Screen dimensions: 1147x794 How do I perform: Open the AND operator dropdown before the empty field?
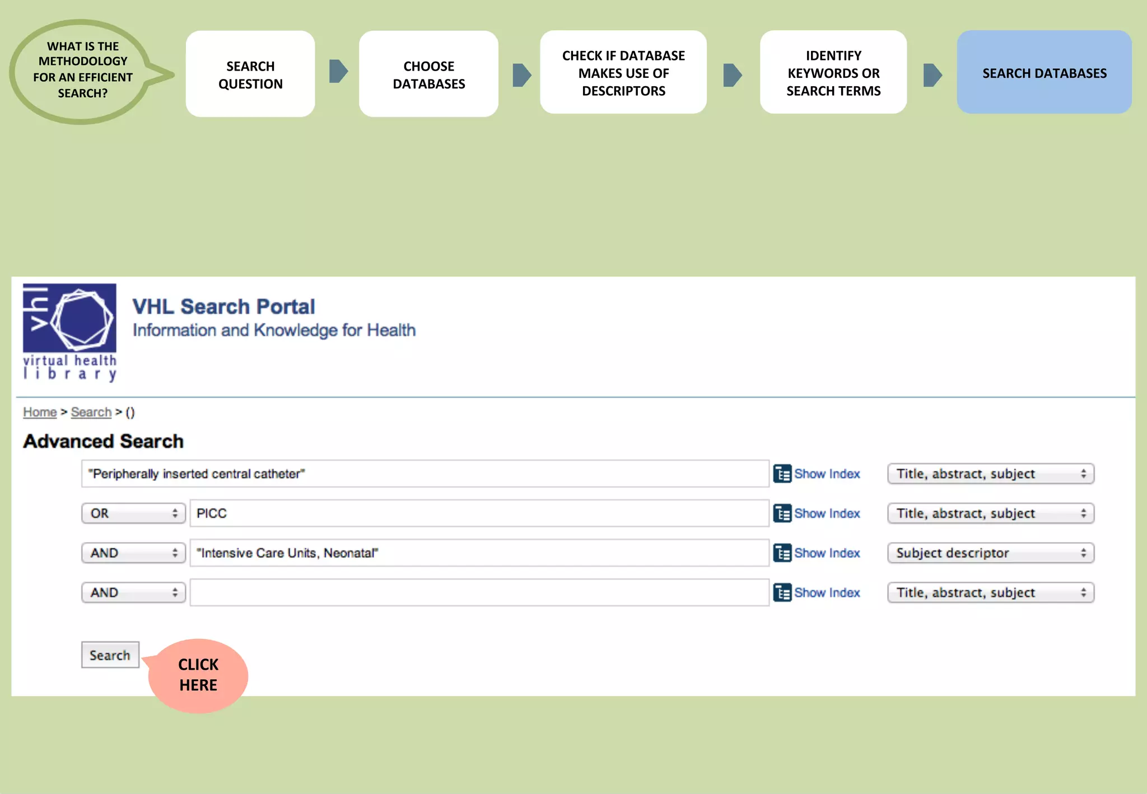(x=133, y=592)
